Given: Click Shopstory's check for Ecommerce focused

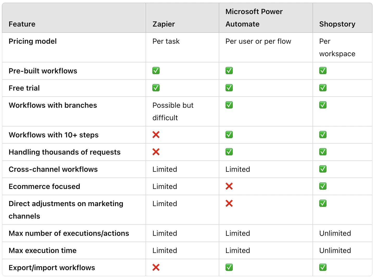Looking at the screenshot, I should 323,186.
